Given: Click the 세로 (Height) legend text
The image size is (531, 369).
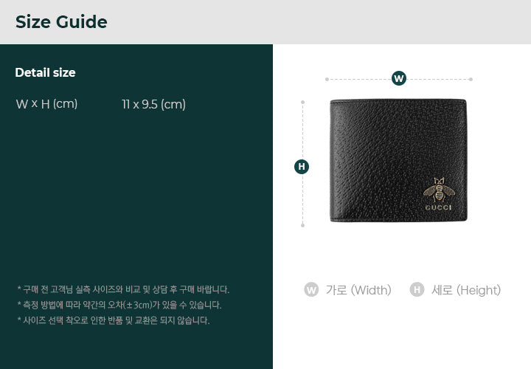Looking at the screenshot, I should [466, 290].
